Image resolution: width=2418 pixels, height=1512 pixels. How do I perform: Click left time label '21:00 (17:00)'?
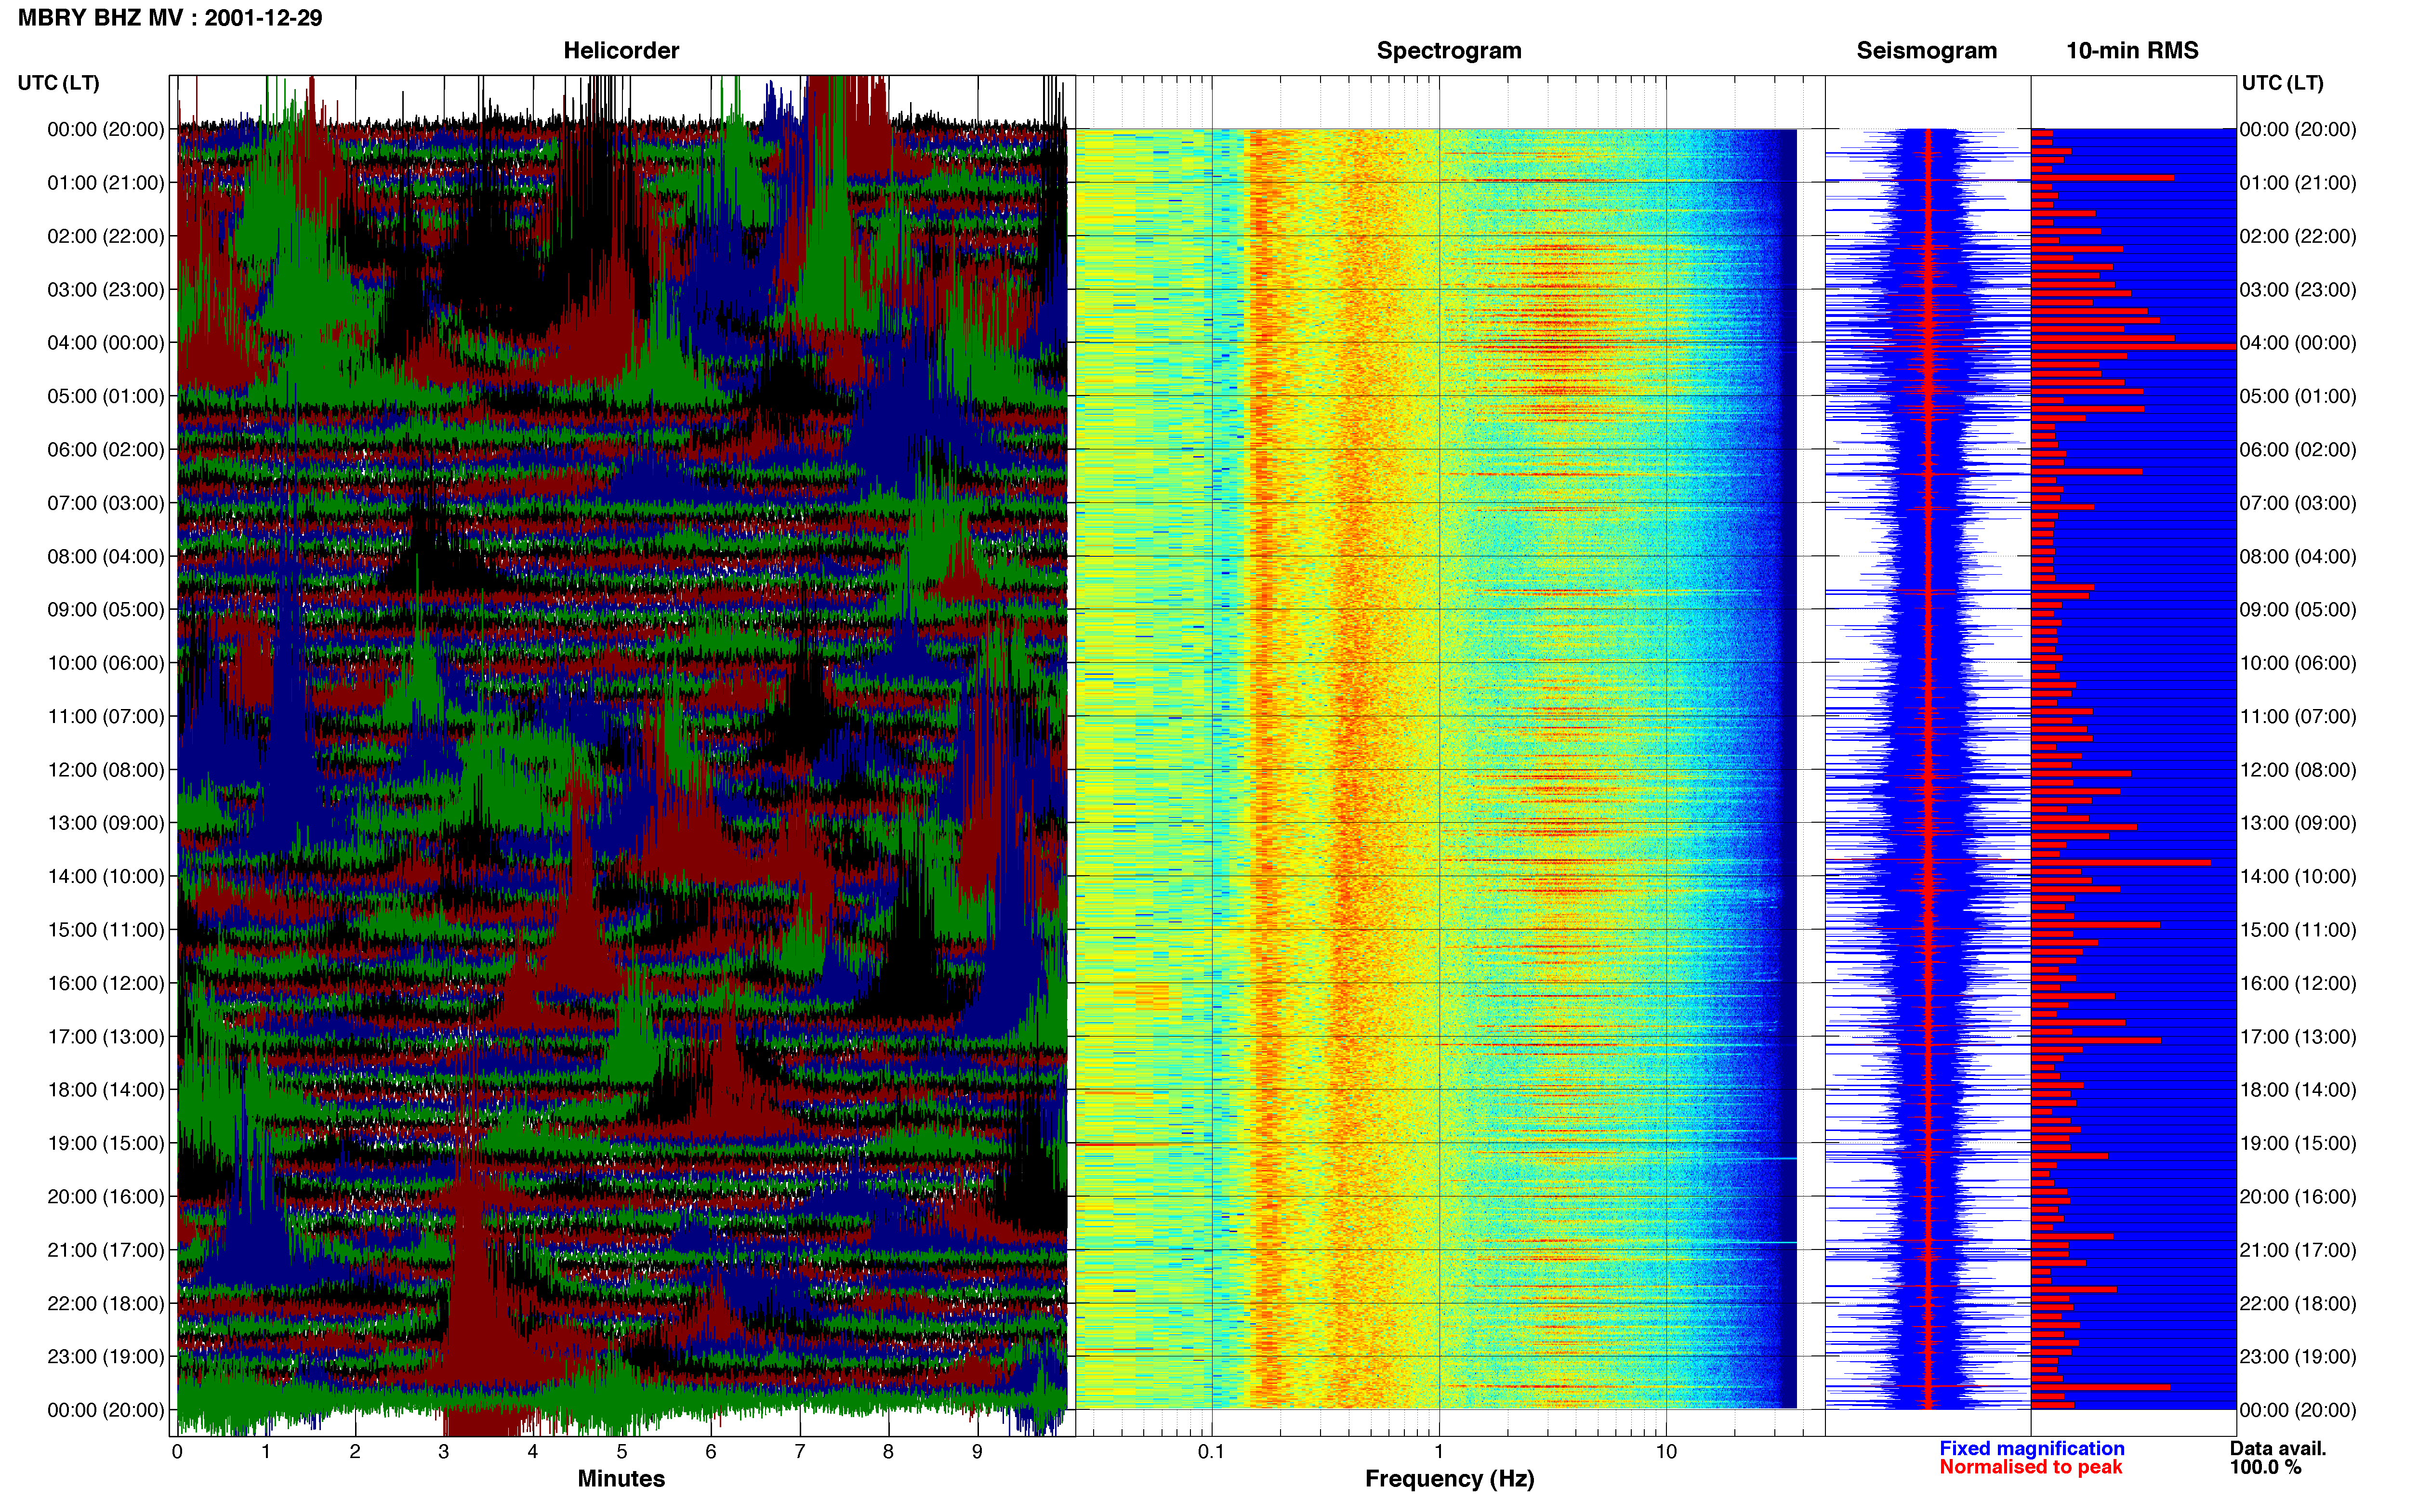point(106,1250)
